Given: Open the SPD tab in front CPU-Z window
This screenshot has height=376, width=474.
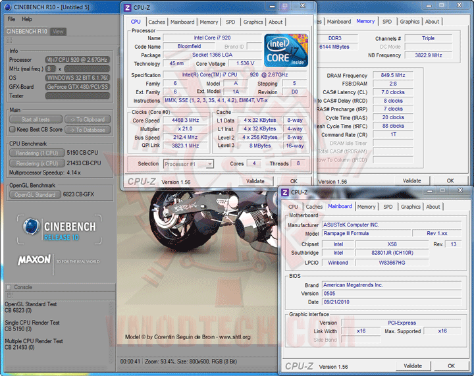Looking at the screenshot, I should [x=230, y=22].
